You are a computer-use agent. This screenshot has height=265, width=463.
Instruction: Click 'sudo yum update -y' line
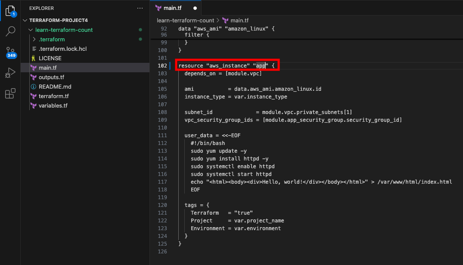pos(218,151)
